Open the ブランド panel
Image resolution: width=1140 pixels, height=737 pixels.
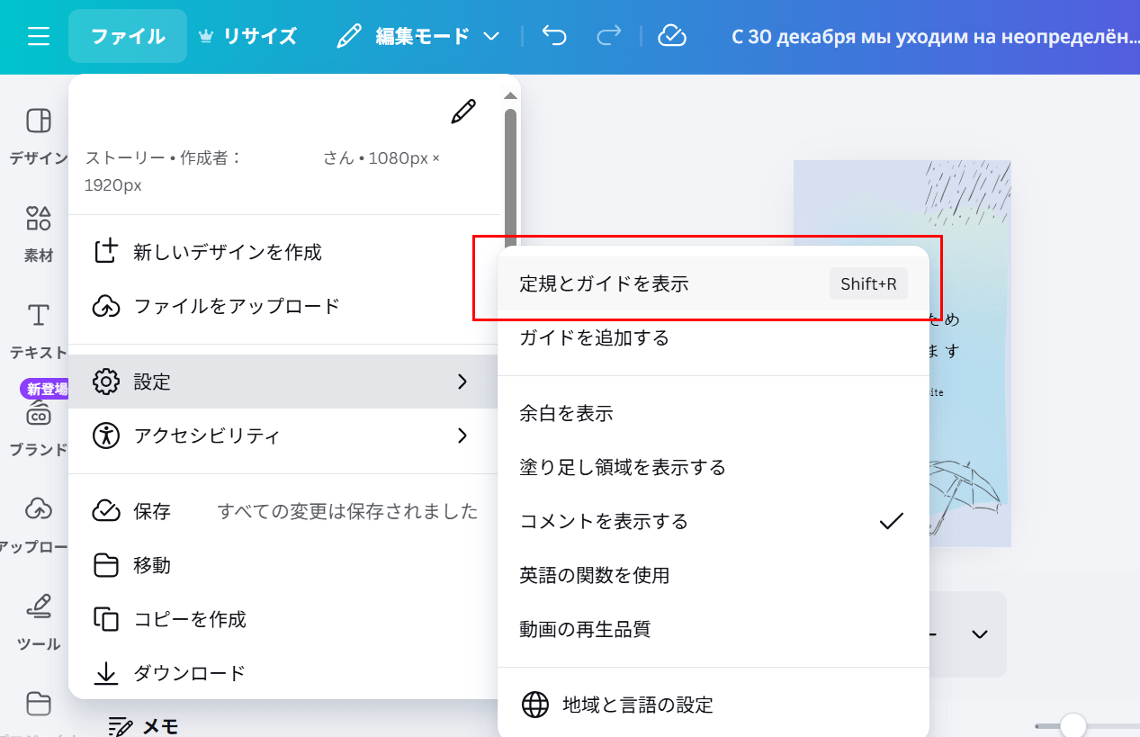pos(39,428)
